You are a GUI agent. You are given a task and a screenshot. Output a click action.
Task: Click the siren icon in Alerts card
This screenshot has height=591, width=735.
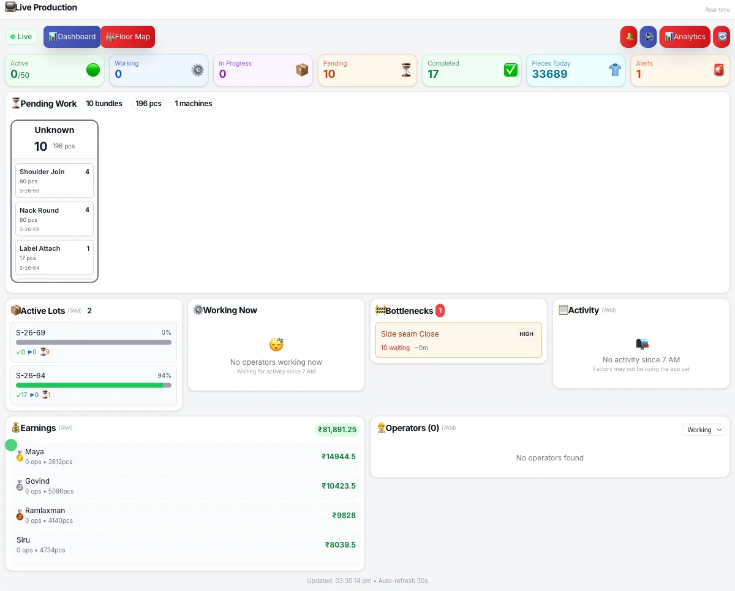click(719, 70)
